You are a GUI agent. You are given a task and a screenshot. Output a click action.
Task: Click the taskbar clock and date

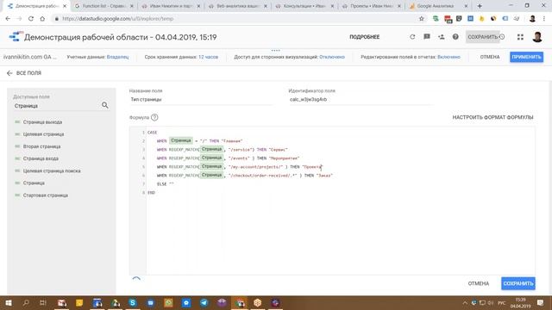tap(520, 303)
